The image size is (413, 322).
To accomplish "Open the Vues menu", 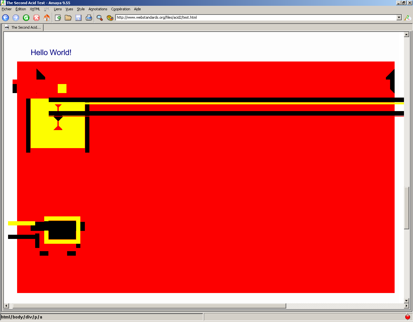I will (x=69, y=9).
